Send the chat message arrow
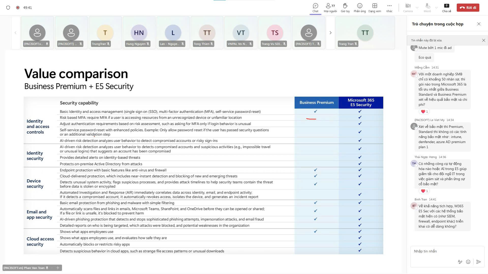 click(x=479, y=262)
